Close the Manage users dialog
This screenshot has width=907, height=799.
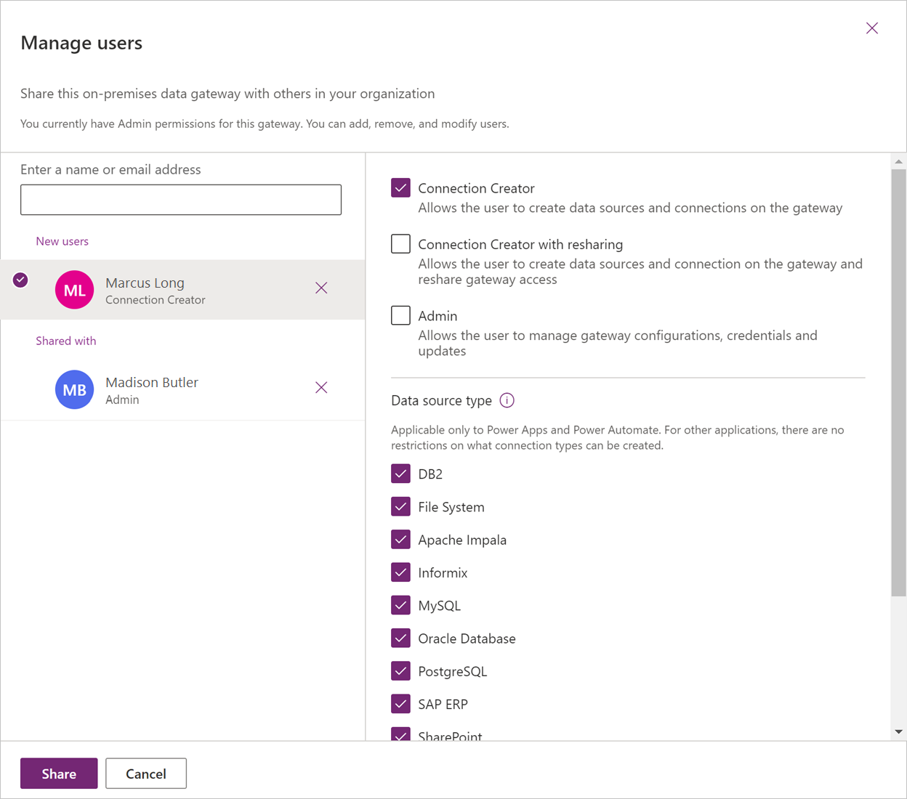(871, 28)
